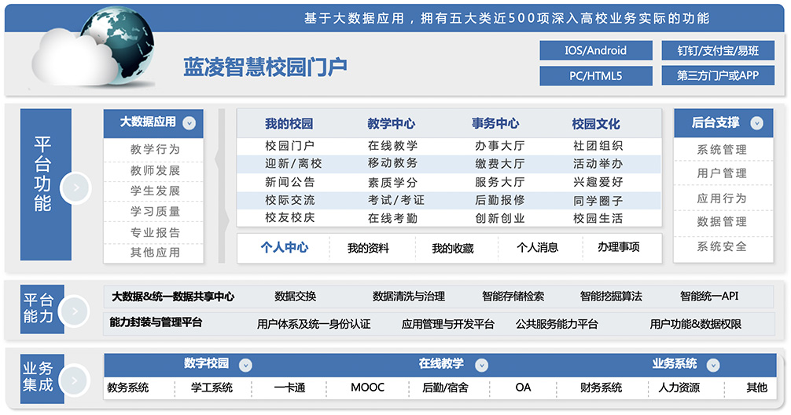
Task: Click the globe and cloud logo
Action: tap(94, 48)
